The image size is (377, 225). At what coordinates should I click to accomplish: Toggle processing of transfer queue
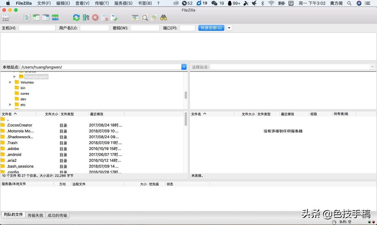(86, 18)
